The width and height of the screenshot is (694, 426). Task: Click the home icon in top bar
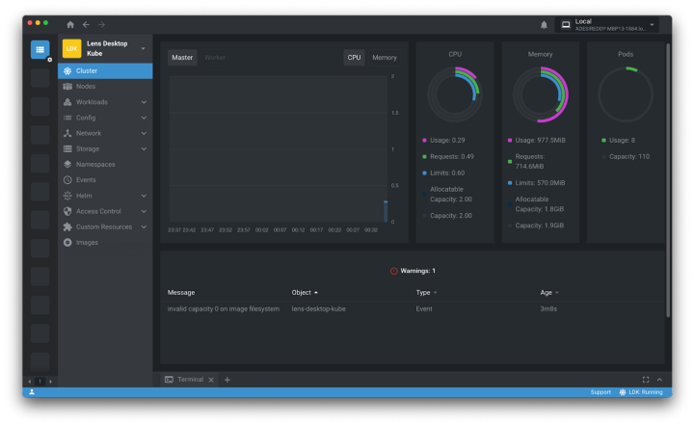[x=69, y=24]
